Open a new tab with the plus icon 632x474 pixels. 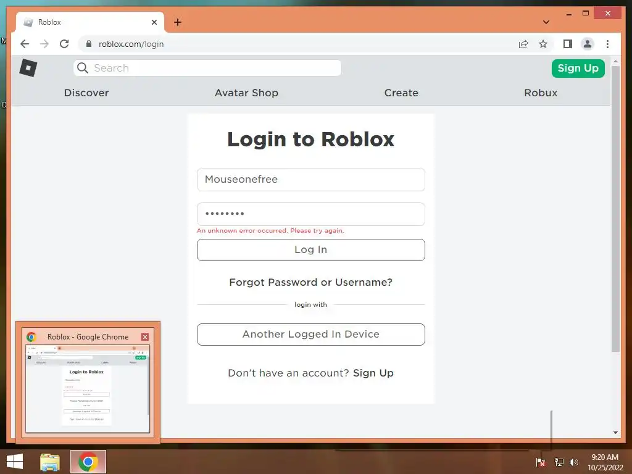tap(178, 22)
